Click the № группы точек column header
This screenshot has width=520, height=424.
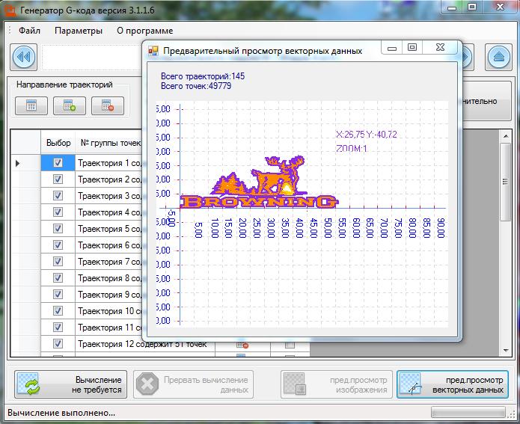pyautogui.click(x=111, y=143)
